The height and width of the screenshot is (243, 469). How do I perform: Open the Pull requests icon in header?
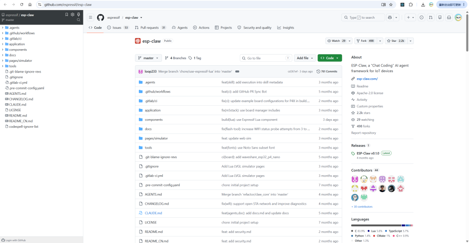(x=430, y=17)
